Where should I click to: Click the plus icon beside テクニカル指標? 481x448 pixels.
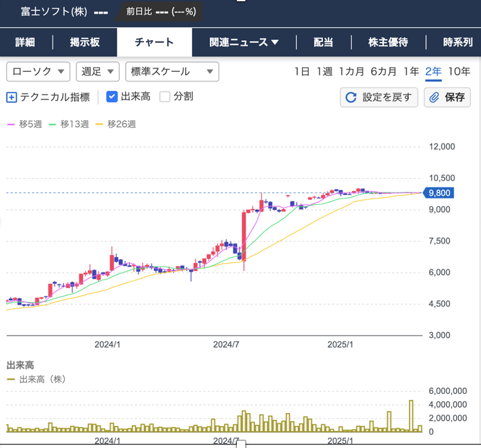pyautogui.click(x=12, y=97)
